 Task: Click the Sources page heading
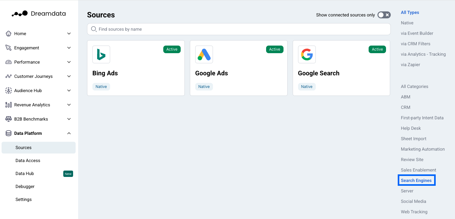101,15
